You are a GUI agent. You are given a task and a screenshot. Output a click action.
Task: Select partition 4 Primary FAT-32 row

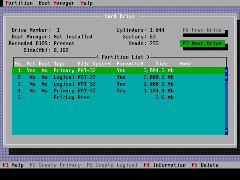[x=118, y=91]
